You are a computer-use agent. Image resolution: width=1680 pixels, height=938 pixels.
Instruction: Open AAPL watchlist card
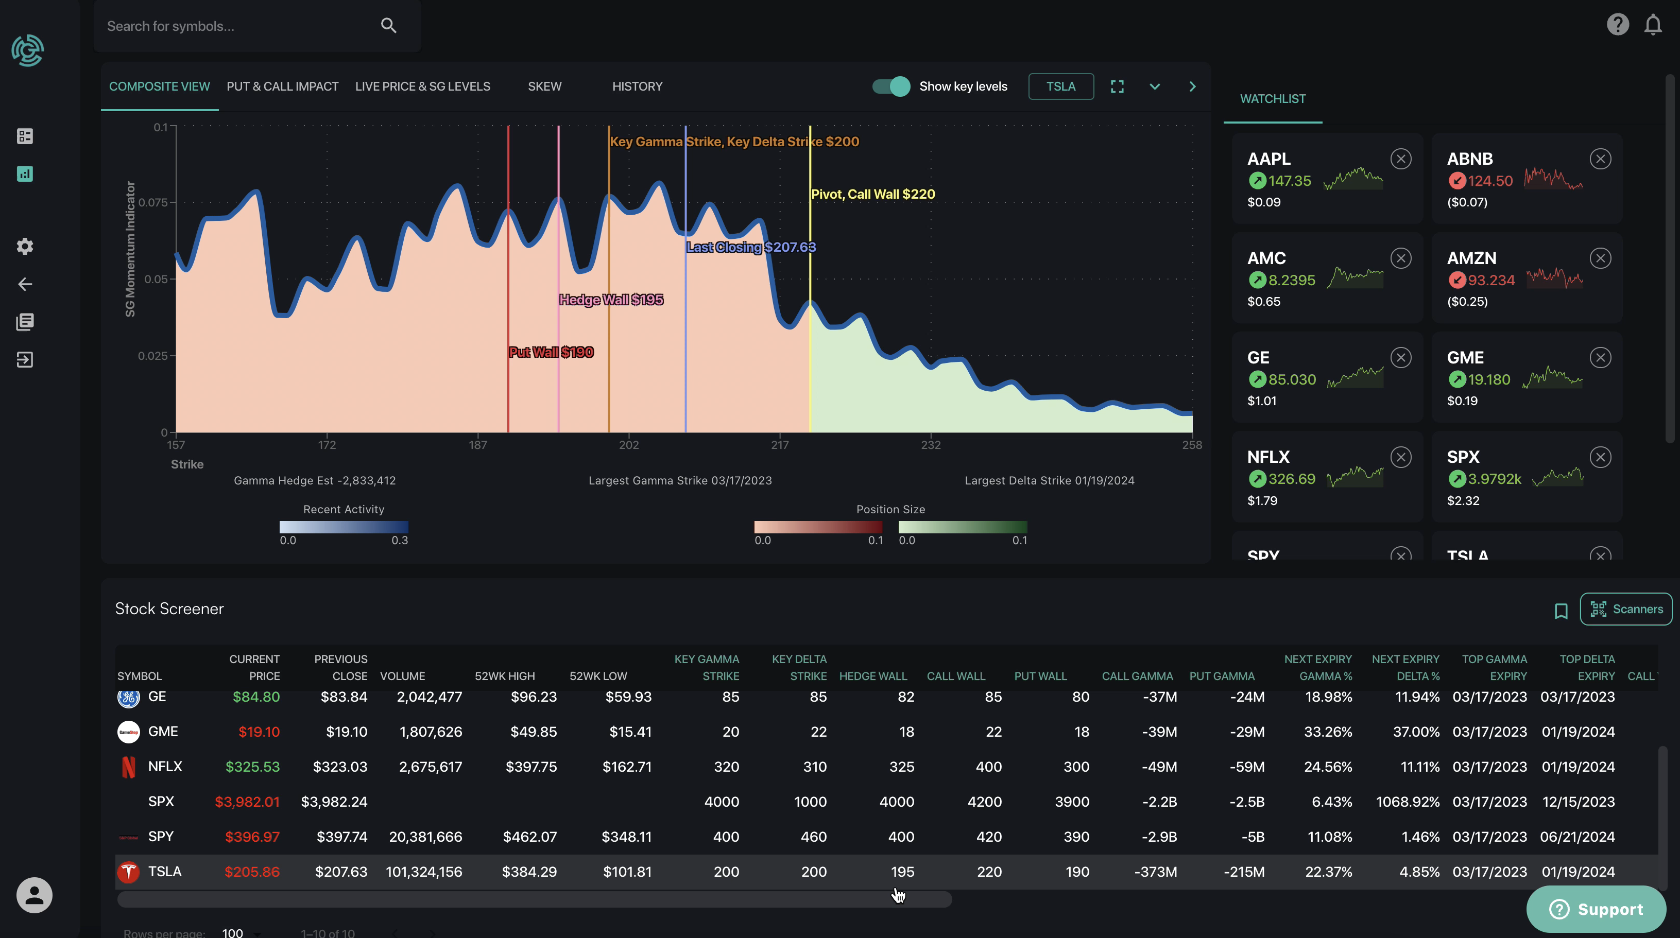click(x=1327, y=178)
